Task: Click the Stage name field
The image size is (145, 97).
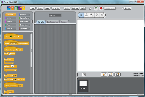Action: coord(55,15)
